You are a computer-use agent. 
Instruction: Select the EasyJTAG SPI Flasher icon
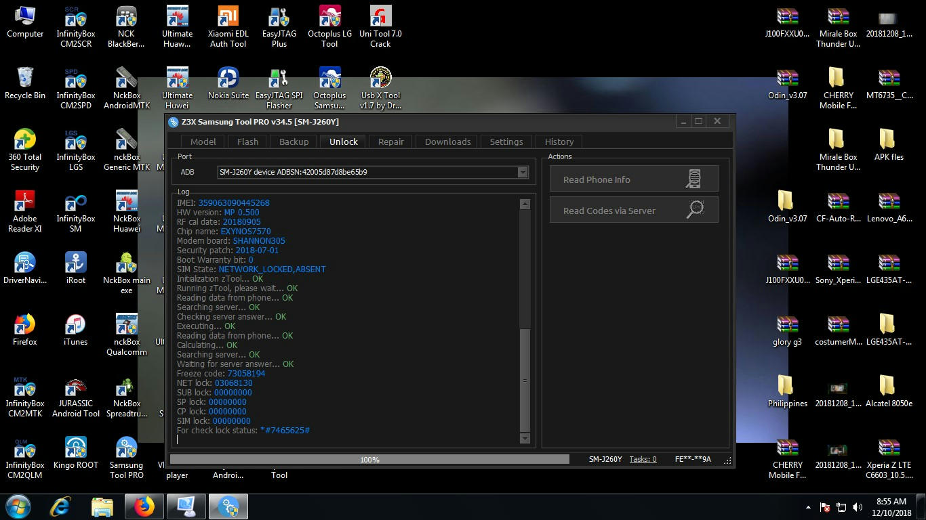click(279, 89)
